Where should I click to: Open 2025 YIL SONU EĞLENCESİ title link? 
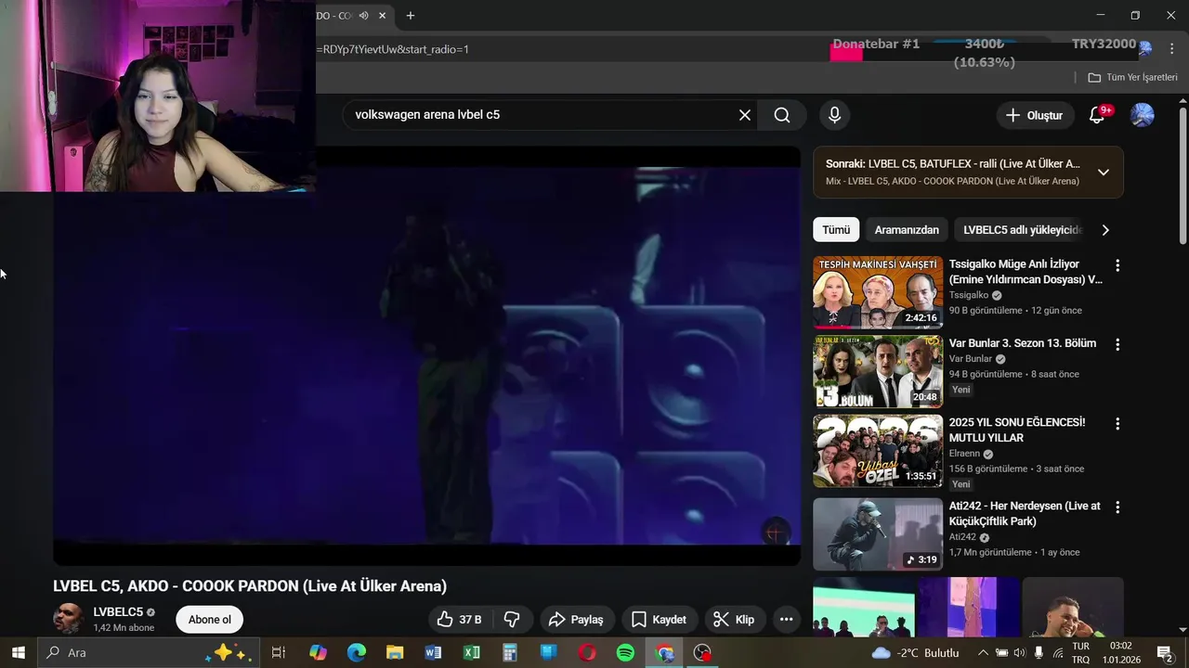pos(1017,430)
